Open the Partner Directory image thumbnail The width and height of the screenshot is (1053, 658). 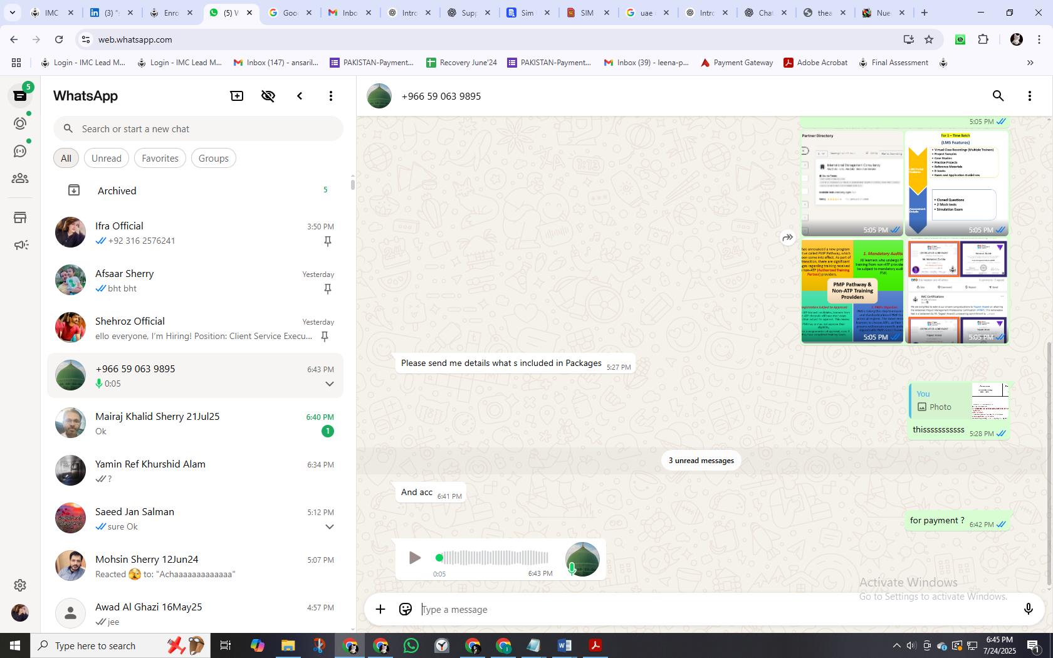pyautogui.click(x=852, y=184)
